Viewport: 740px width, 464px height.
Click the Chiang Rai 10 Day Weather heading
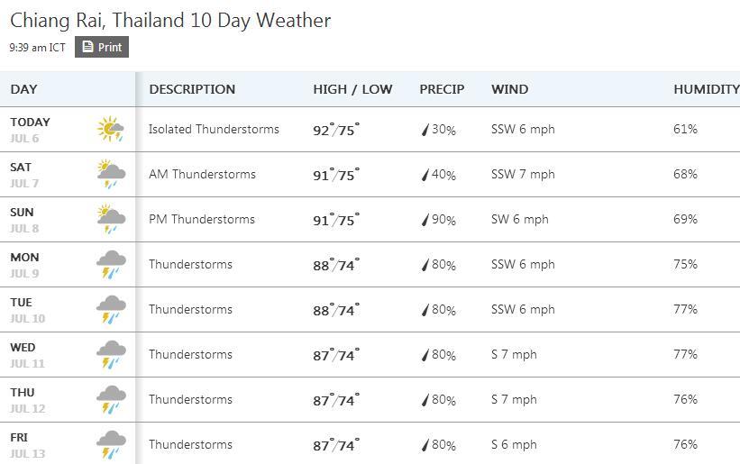coord(170,20)
